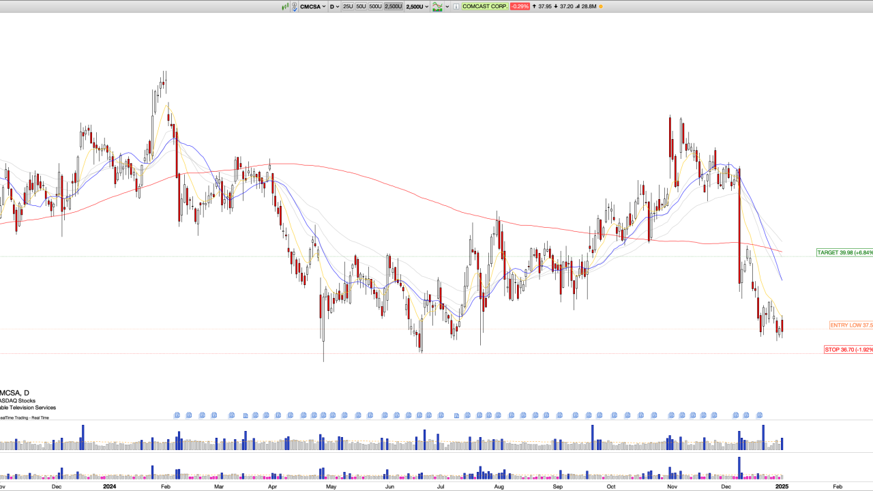Click the info icon before COMCAST CORP.
This screenshot has height=491, width=873.
coord(456,6)
